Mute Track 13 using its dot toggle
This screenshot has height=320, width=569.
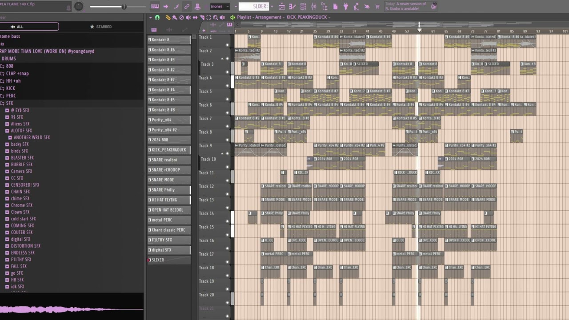[x=228, y=208]
